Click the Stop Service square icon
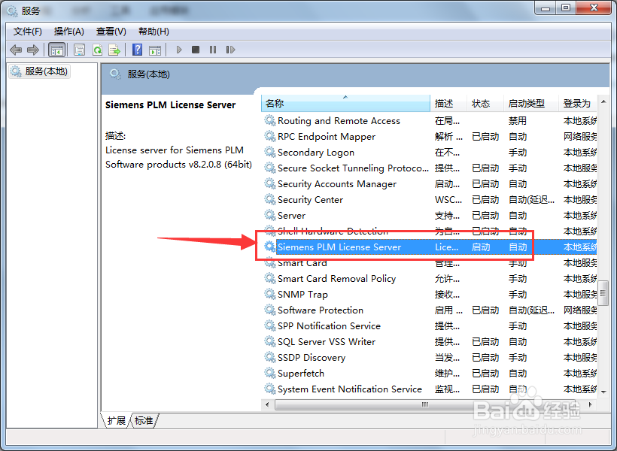 pos(196,50)
